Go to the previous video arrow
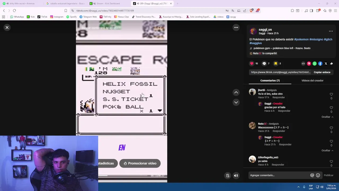The image size is (339, 191). 236,92
